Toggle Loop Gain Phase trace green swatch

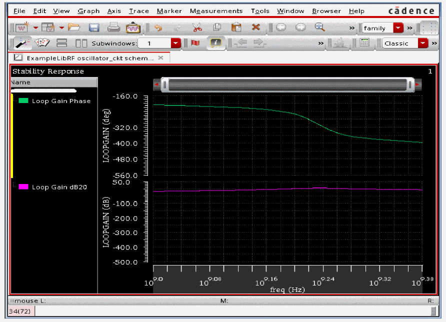tap(23, 101)
